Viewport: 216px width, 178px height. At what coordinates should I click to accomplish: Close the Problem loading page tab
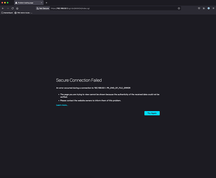(41, 3)
